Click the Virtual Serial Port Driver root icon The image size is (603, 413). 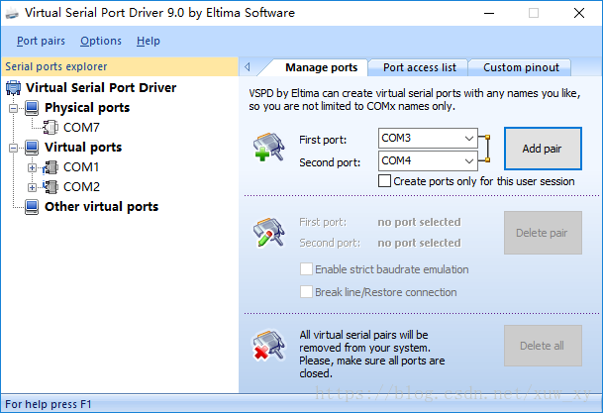(x=14, y=88)
